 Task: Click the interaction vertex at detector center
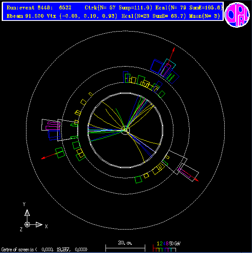pos(125,130)
